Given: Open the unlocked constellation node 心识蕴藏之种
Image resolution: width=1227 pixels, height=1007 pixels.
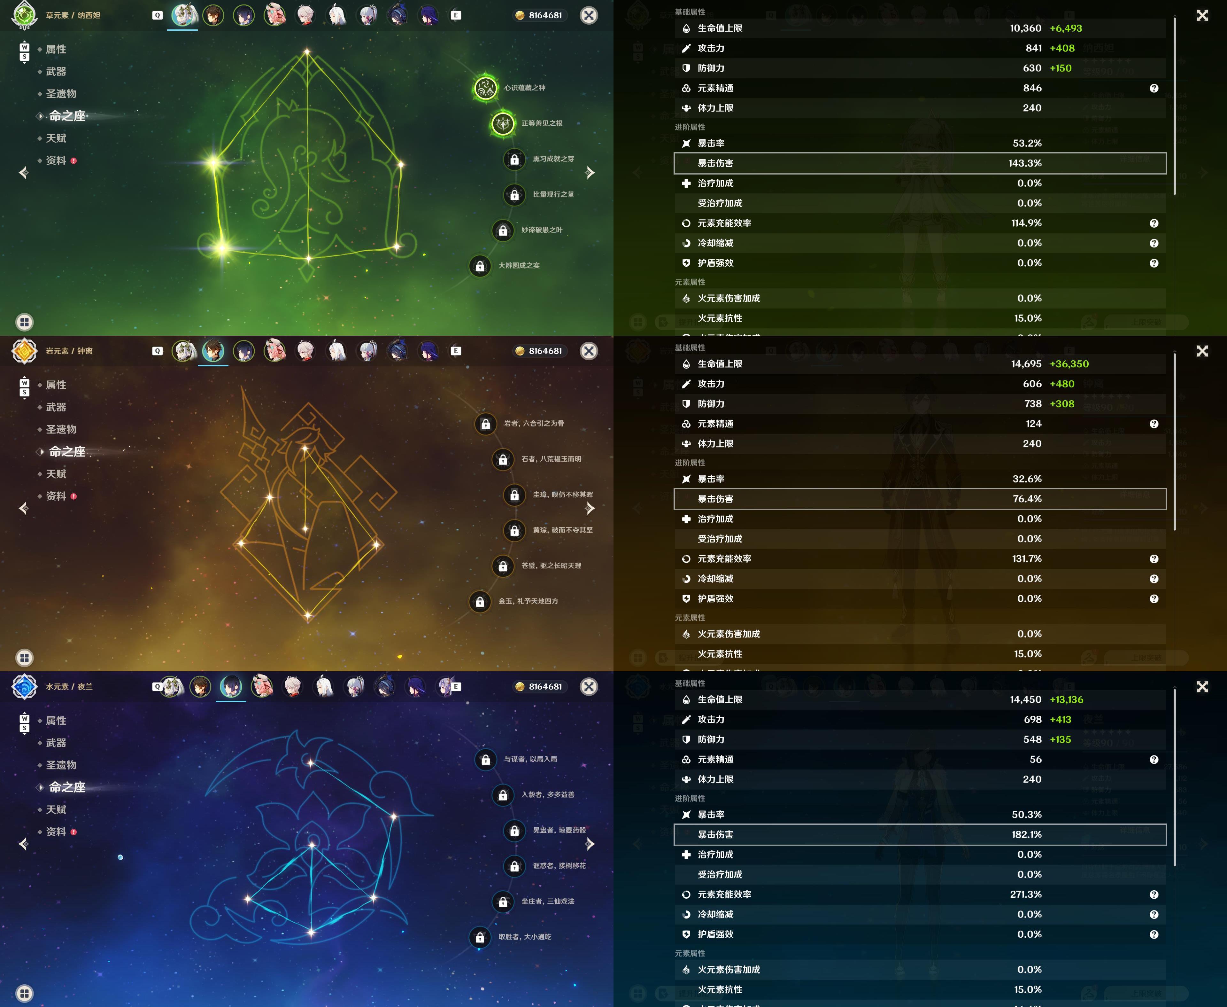Looking at the screenshot, I should pyautogui.click(x=485, y=88).
